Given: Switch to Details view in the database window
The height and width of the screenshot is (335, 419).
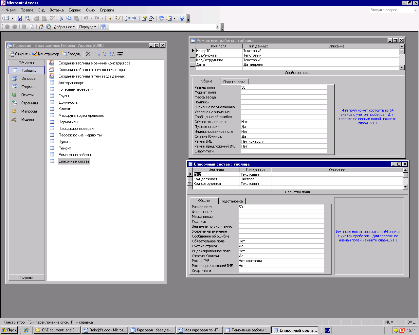Looking at the screenshot, I should [120, 54].
